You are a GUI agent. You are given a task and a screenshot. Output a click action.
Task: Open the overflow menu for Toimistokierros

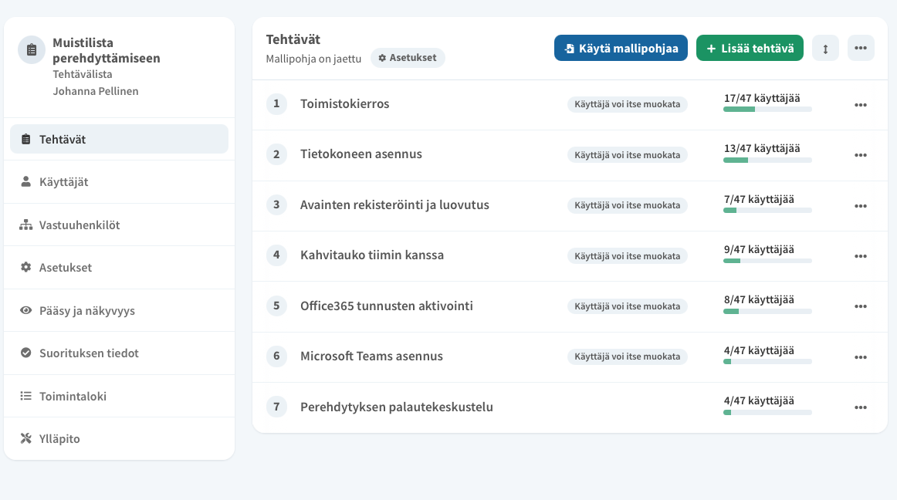point(861,104)
